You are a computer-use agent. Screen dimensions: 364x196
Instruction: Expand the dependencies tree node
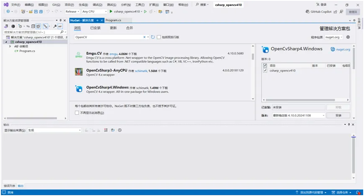[10, 46]
